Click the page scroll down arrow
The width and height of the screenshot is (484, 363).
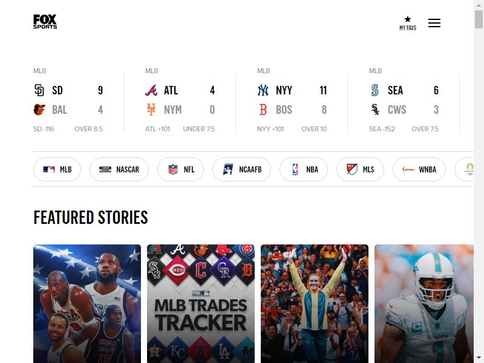pos(479,358)
